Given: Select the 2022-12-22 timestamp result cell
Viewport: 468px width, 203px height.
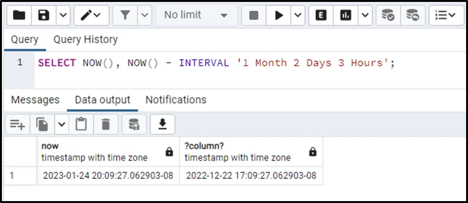Looking at the screenshot, I should [x=251, y=175].
